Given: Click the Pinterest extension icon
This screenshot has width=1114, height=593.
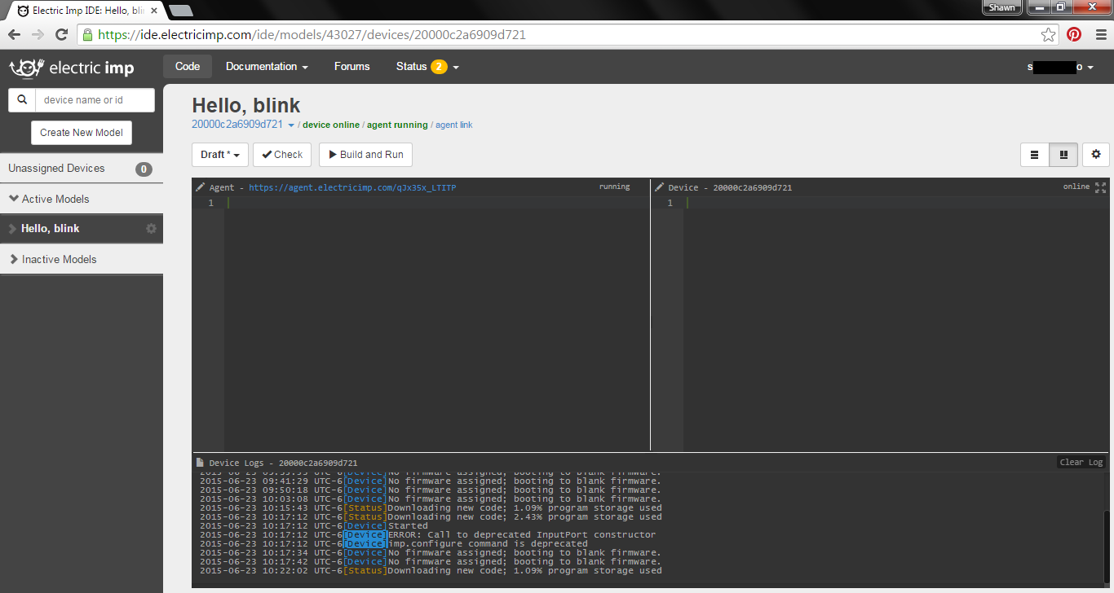Looking at the screenshot, I should (1074, 34).
